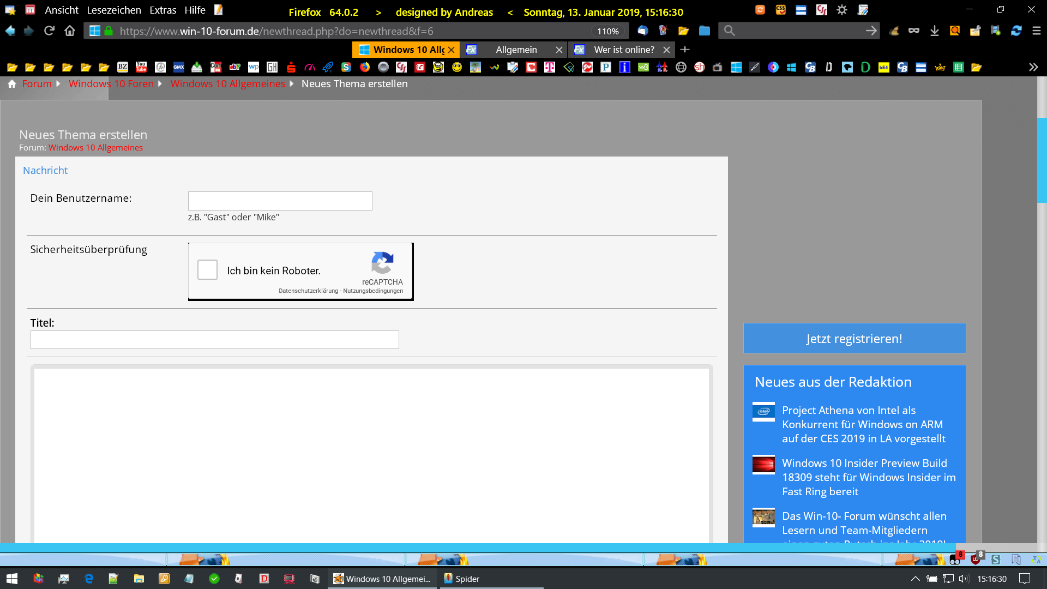
Task: Open the GMX bookmark icon
Action: 179,67
